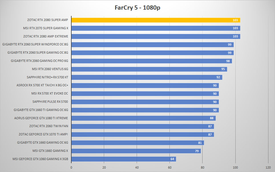Select AORUS GEFORCE GTX 1080 TI XTREME label
This screenshot has height=172, width=275.
pos(41,118)
